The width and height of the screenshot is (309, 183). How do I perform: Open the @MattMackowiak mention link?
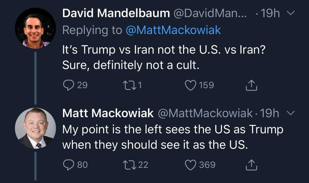click(x=173, y=30)
